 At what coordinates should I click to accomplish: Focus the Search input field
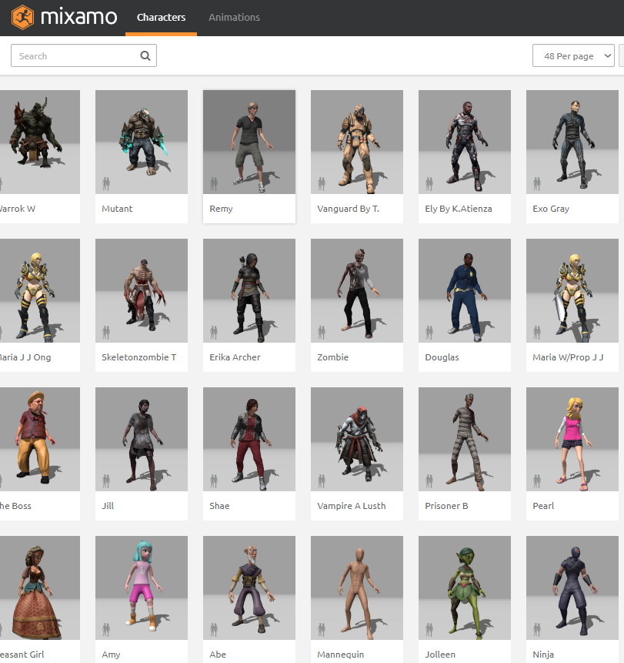point(84,55)
